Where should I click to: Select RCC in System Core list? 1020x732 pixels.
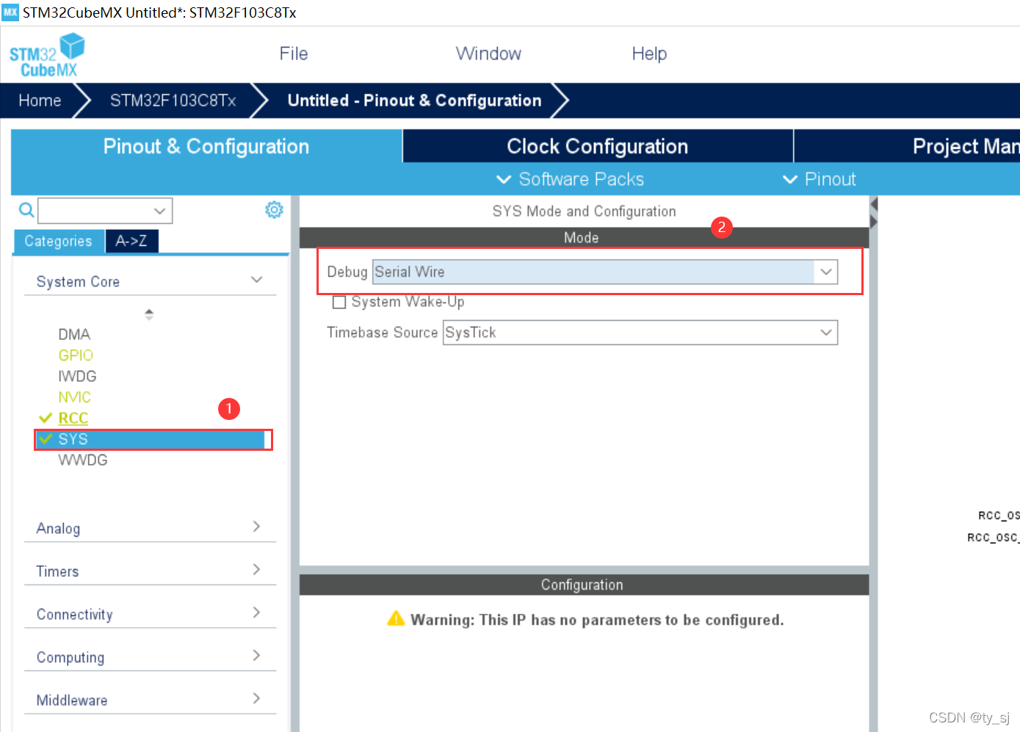73,418
